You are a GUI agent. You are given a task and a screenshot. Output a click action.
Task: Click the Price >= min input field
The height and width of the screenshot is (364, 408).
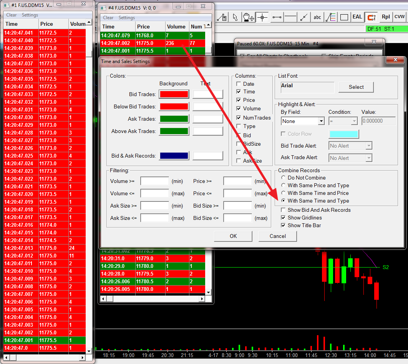[237, 181]
